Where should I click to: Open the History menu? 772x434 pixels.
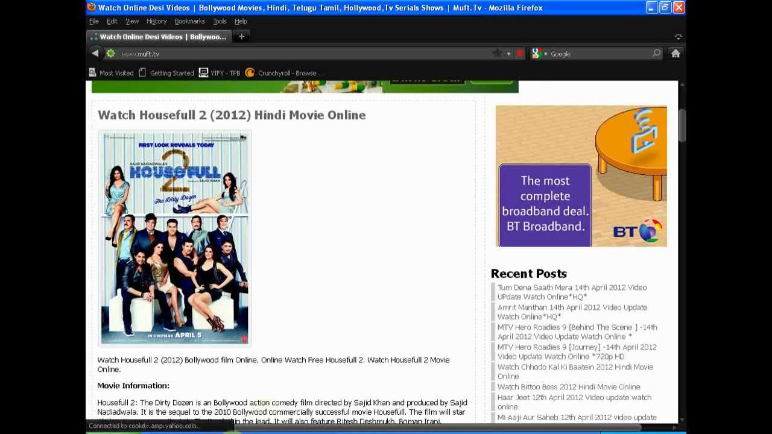coord(156,21)
